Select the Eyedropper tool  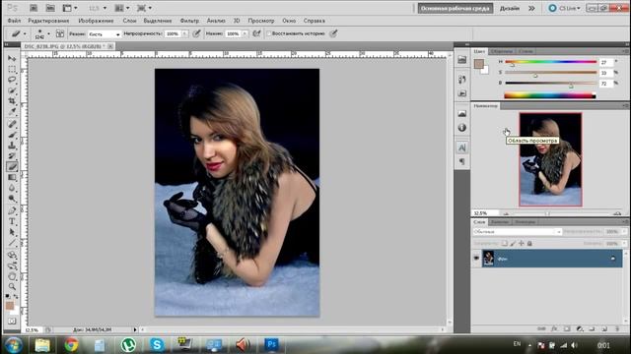pyautogui.click(x=12, y=112)
